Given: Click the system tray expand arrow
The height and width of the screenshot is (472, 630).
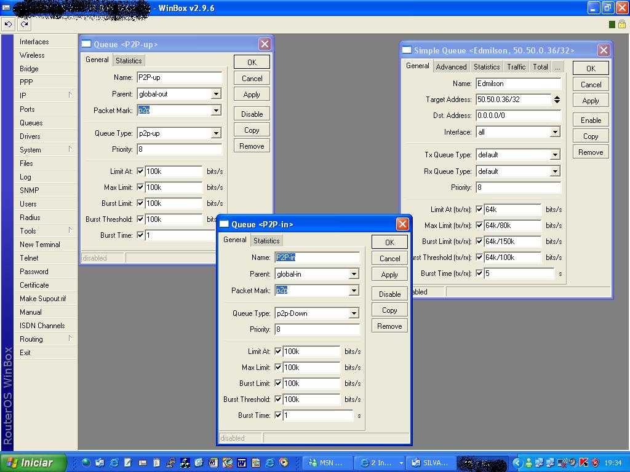Looking at the screenshot, I should [517, 463].
